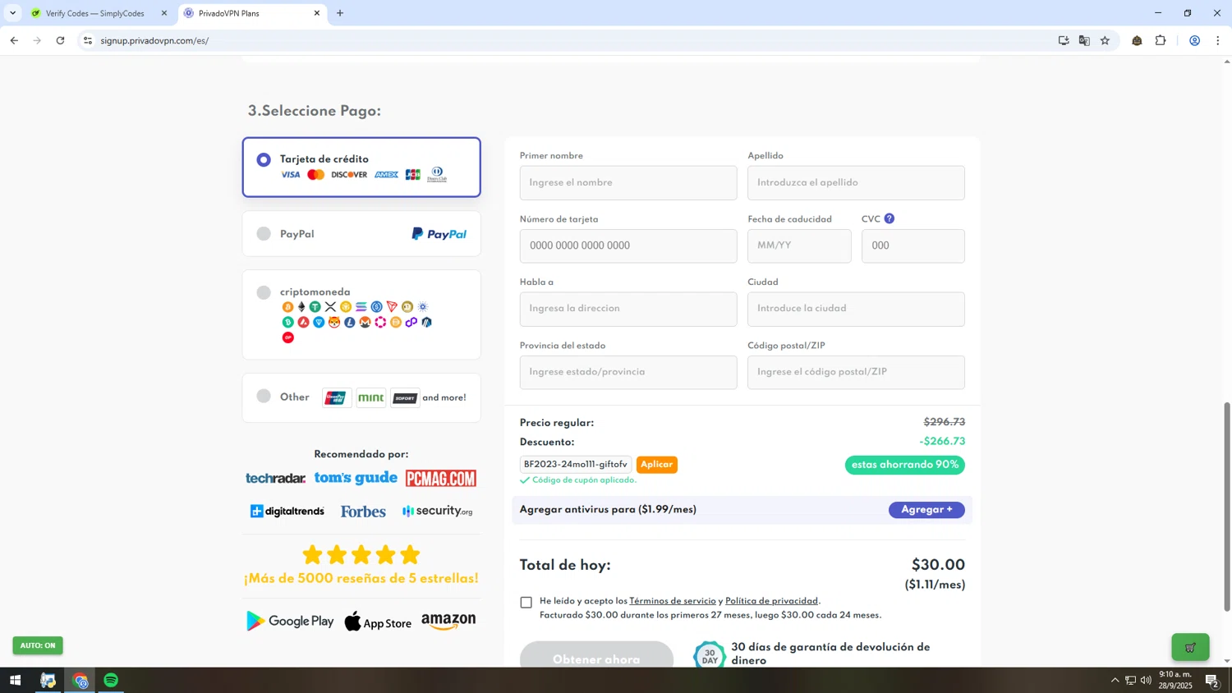Click the AMEX card logo
Screen dimensions: 1232x693
(x=387, y=175)
